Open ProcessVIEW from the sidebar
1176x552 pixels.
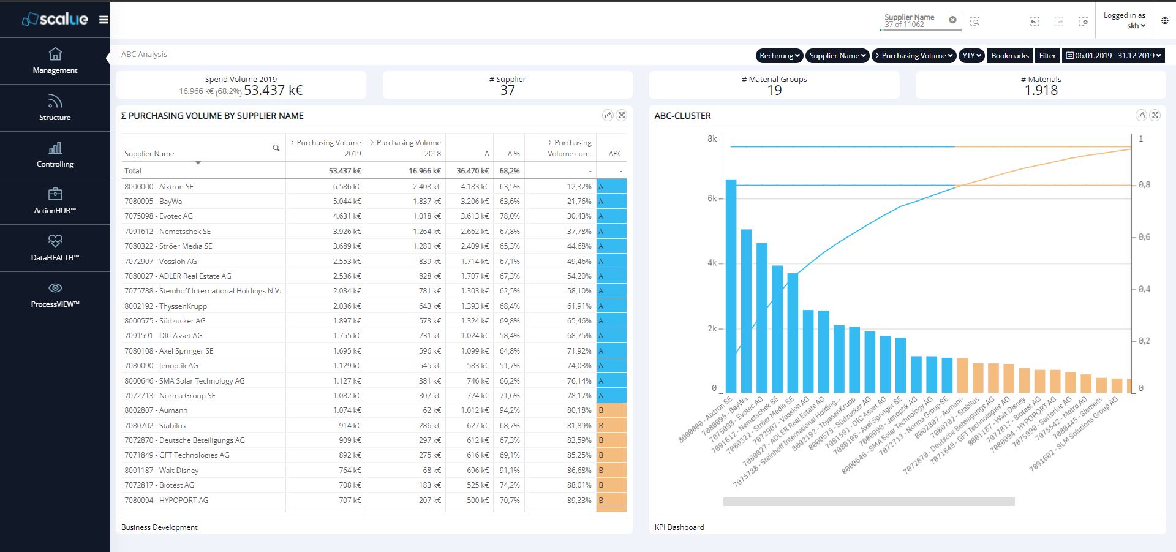[55, 294]
